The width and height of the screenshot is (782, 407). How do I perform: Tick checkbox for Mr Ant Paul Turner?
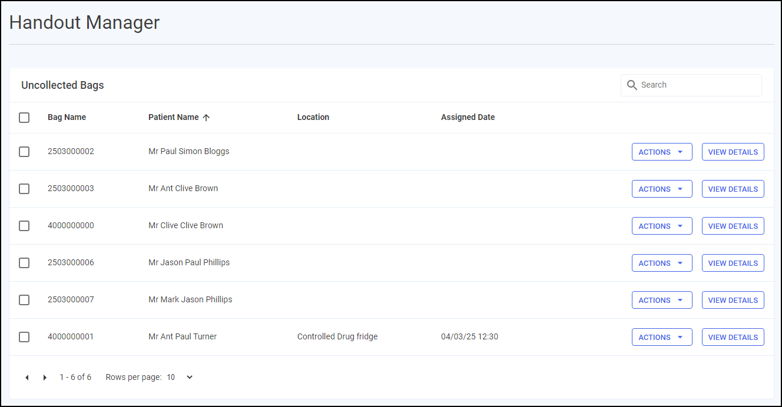(24, 337)
